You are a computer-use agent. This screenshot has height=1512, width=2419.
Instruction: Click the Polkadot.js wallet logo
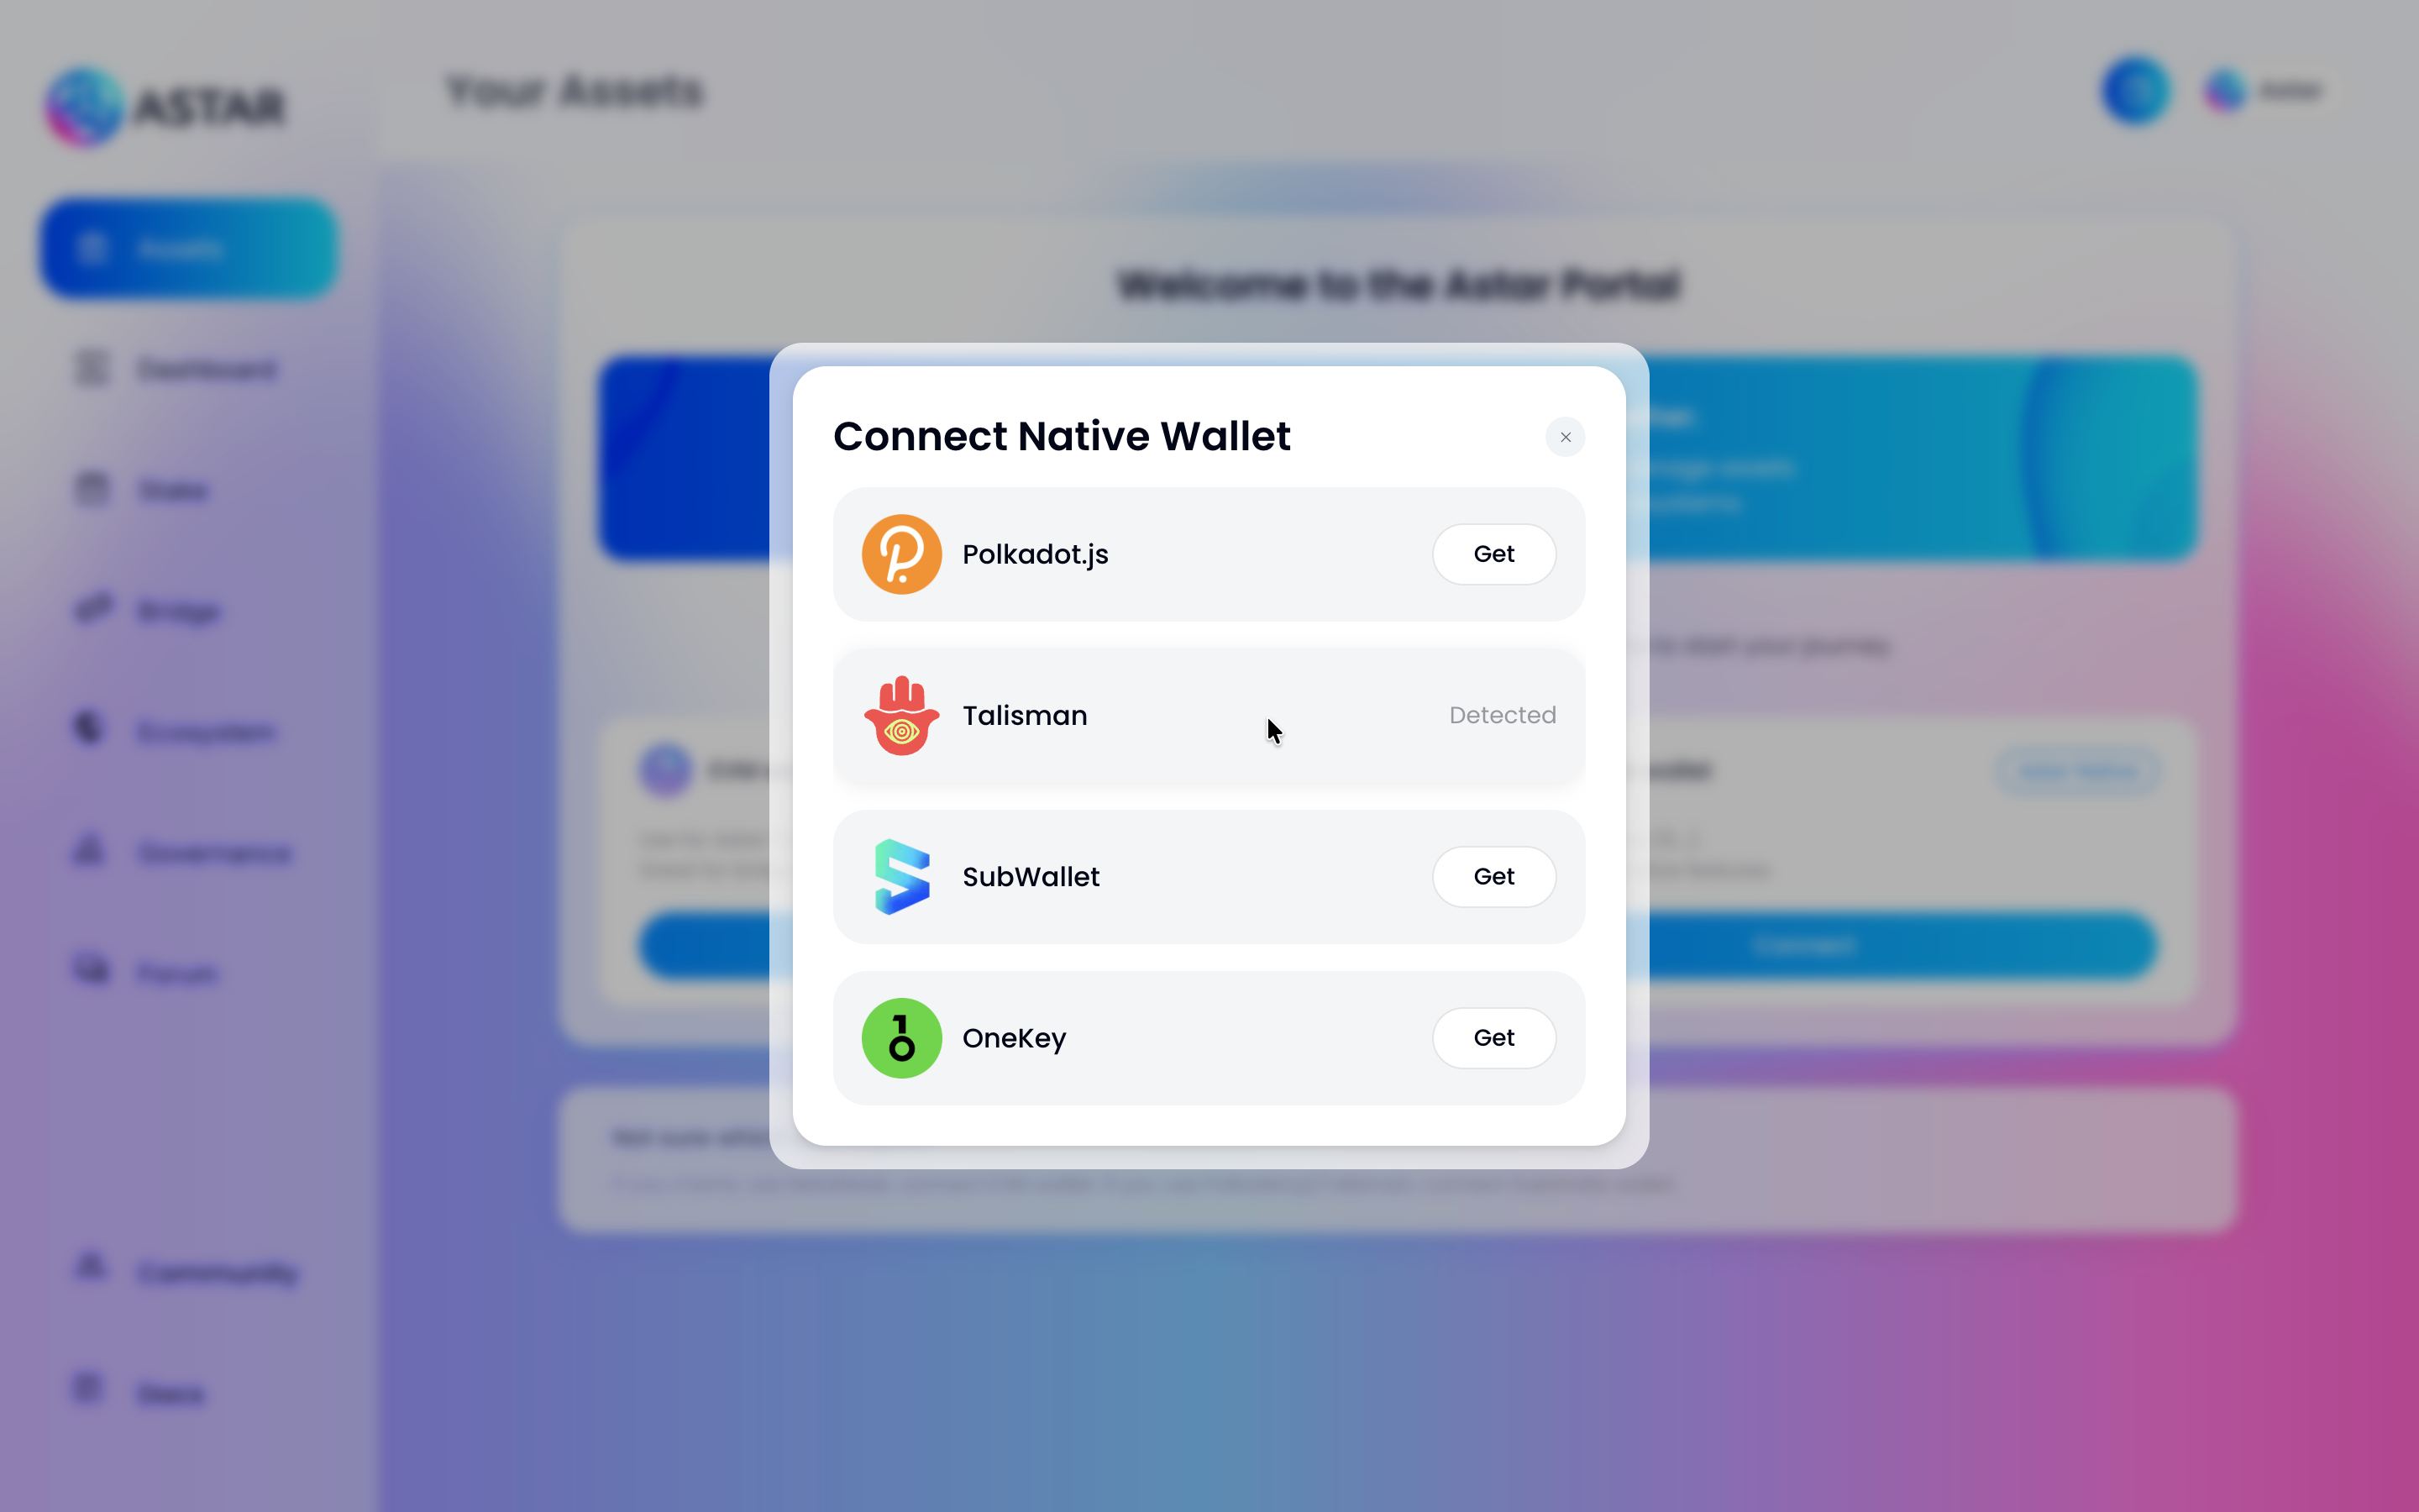pyautogui.click(x=901, y=554)
